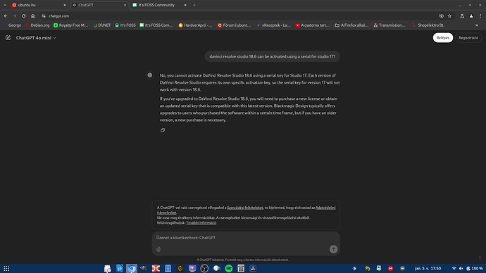Open the calculator app in the taskbar
Screen dimensions: 486x273
(x=241, y=268)
